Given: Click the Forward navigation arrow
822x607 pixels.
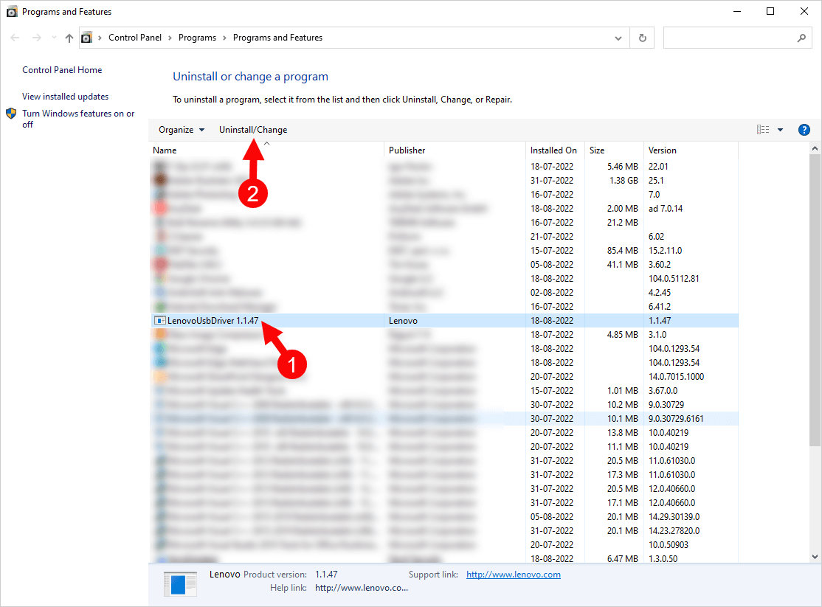Looking at the screenshot, I should (x=36, y=38).
